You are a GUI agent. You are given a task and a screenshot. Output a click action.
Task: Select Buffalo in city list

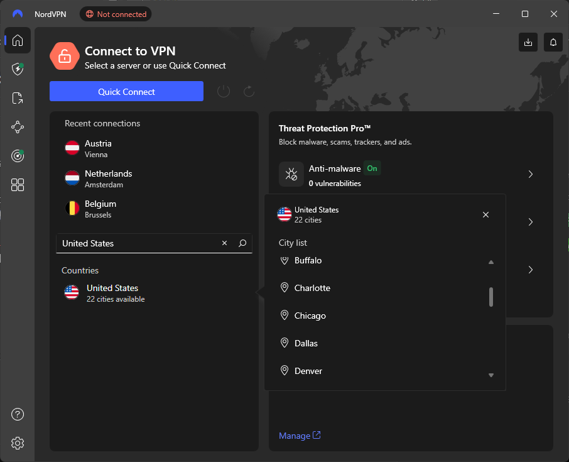click(381, 260)
